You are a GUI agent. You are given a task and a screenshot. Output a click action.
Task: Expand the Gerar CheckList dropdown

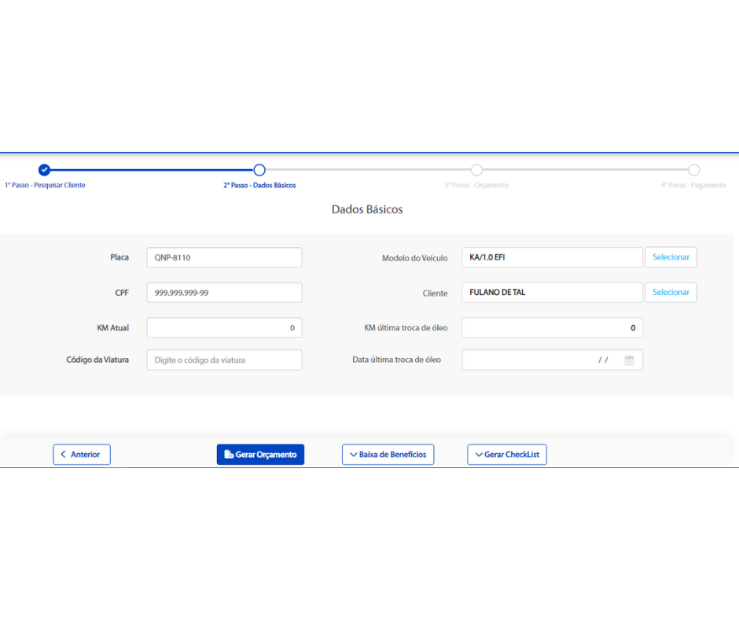507,455
